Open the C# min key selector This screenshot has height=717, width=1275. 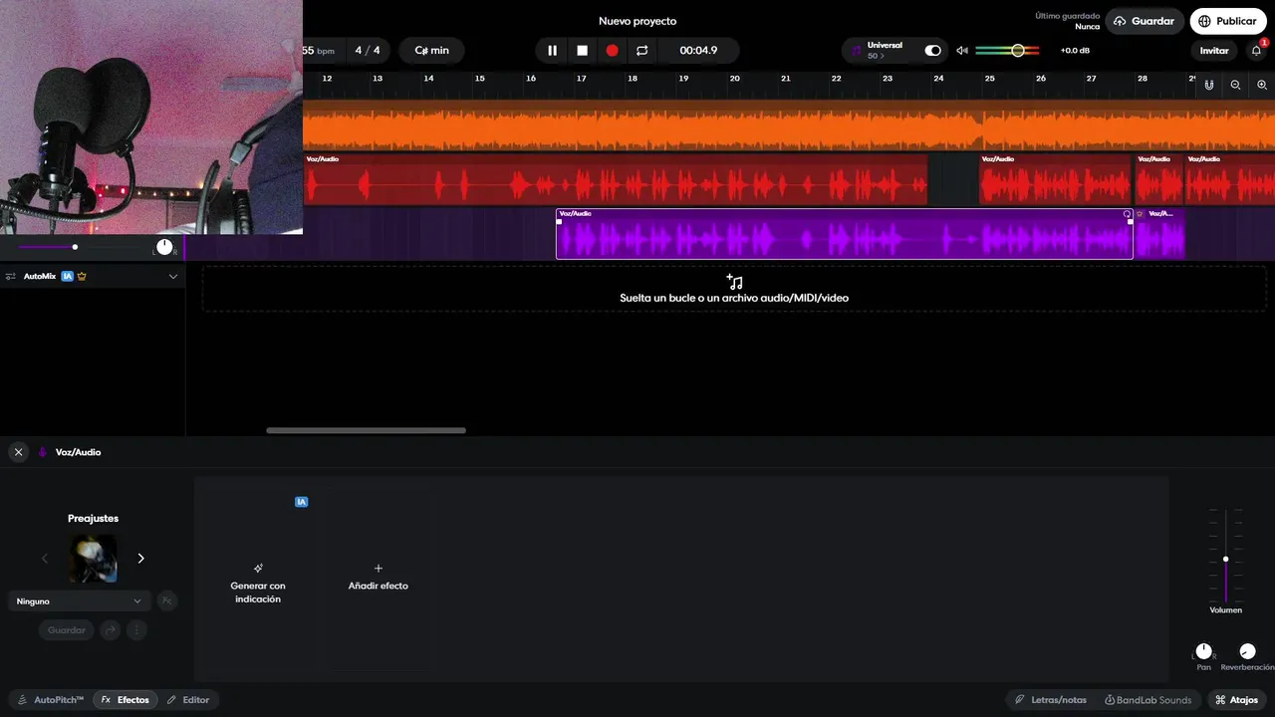(431, 51)
